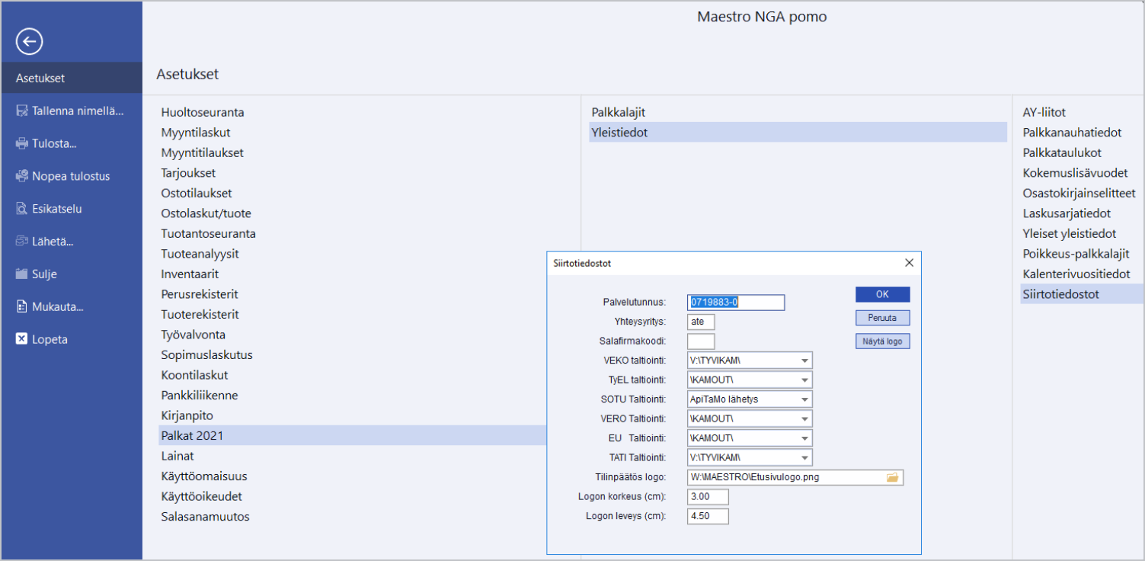Viewport: 1145px width, 561px height.
Task: Expand the TyEL taltiointi dropdown
Action: (x=804, y=380)
